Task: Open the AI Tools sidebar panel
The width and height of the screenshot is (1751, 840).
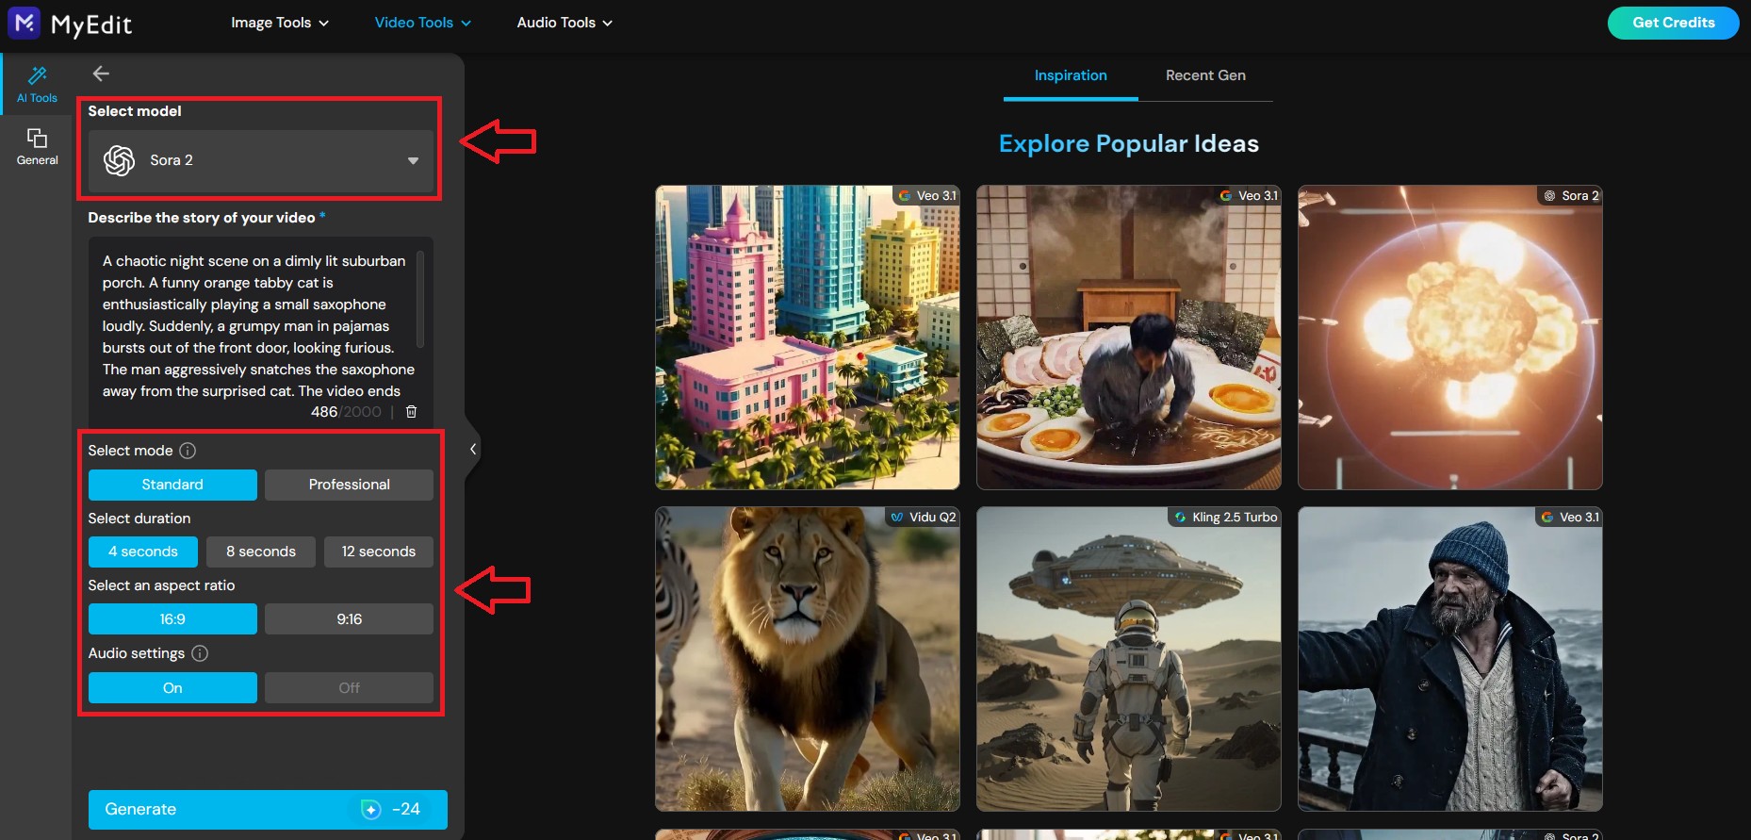Action: [37, 84]
